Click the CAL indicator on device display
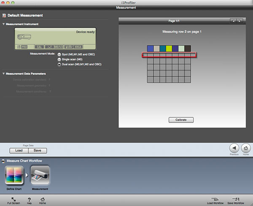Viewport: 253px width, 206px height. [39, 47]
